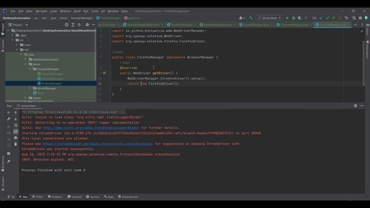Click Git push arrow icon in toolbar

(334, 18)
